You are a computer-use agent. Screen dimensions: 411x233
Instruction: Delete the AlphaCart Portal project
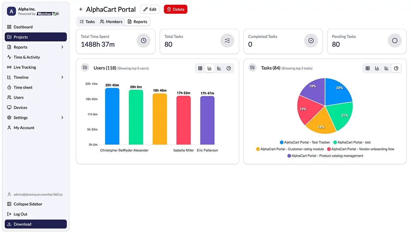click(175, 9)
